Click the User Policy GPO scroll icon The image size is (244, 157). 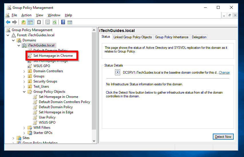click(x=35, y=117)
